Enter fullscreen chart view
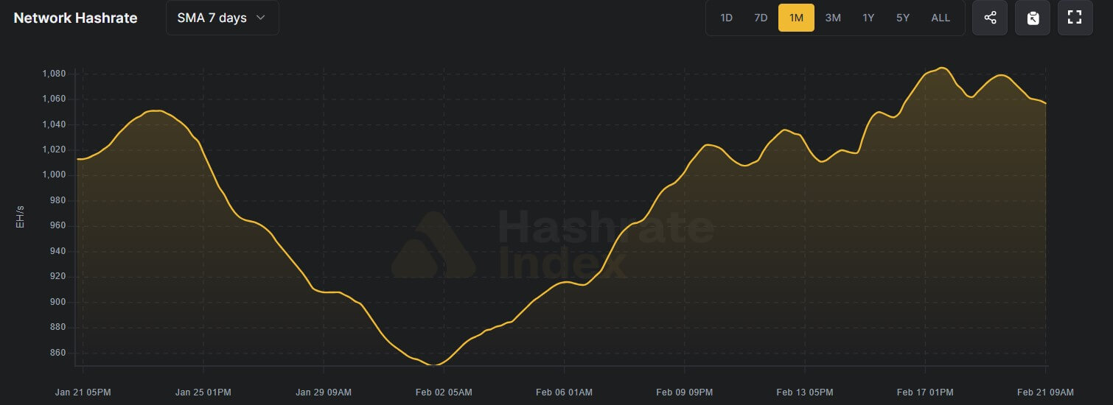 (x=1075, y=18)
